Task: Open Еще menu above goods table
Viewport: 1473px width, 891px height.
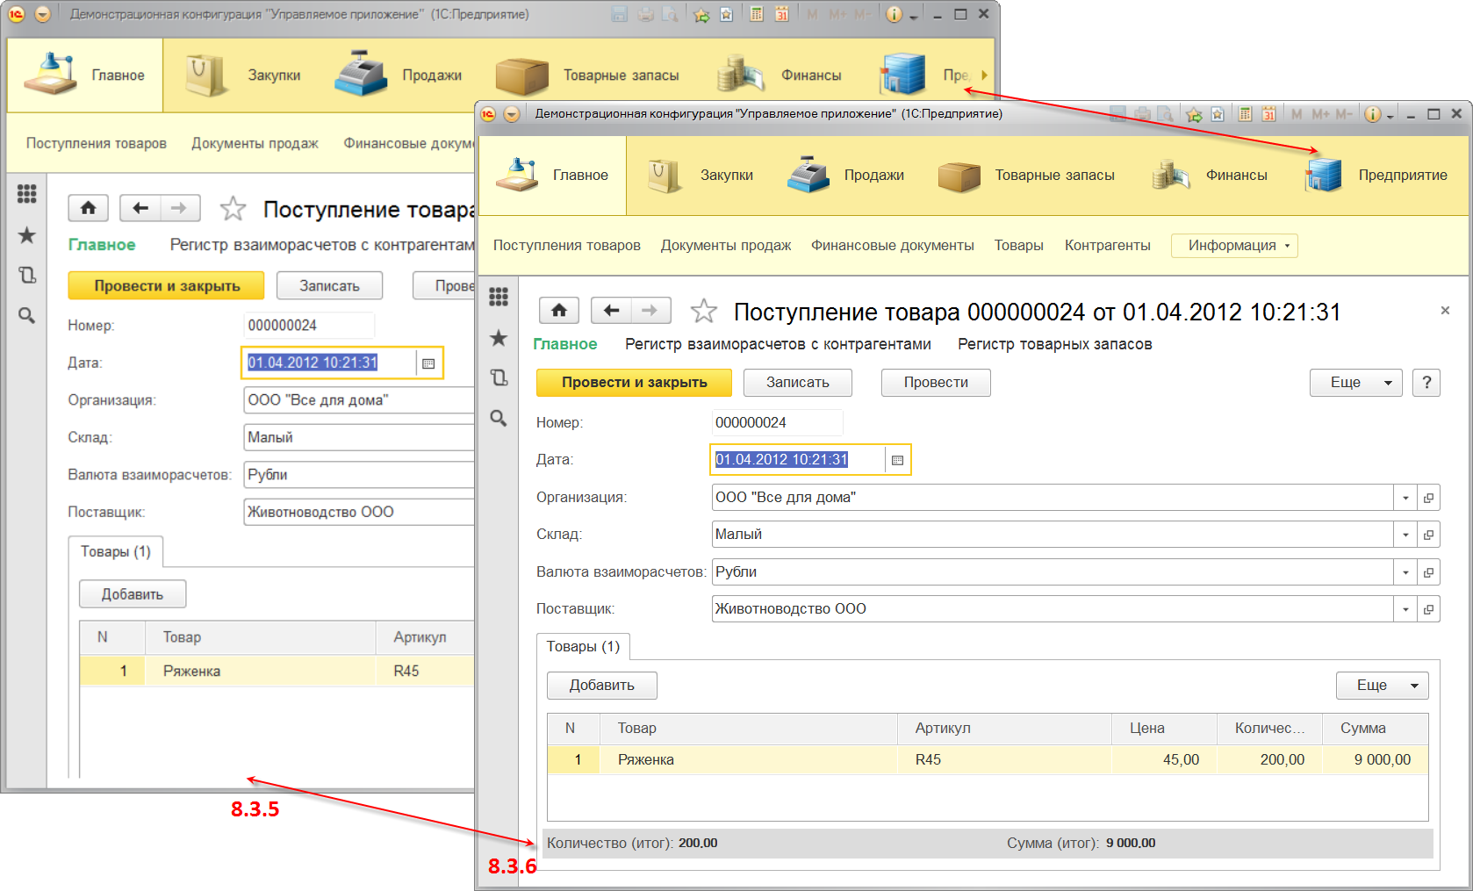Action: tap(1382, 686)
